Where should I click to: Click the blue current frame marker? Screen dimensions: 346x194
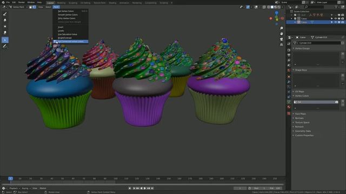(x=10, y=178)
